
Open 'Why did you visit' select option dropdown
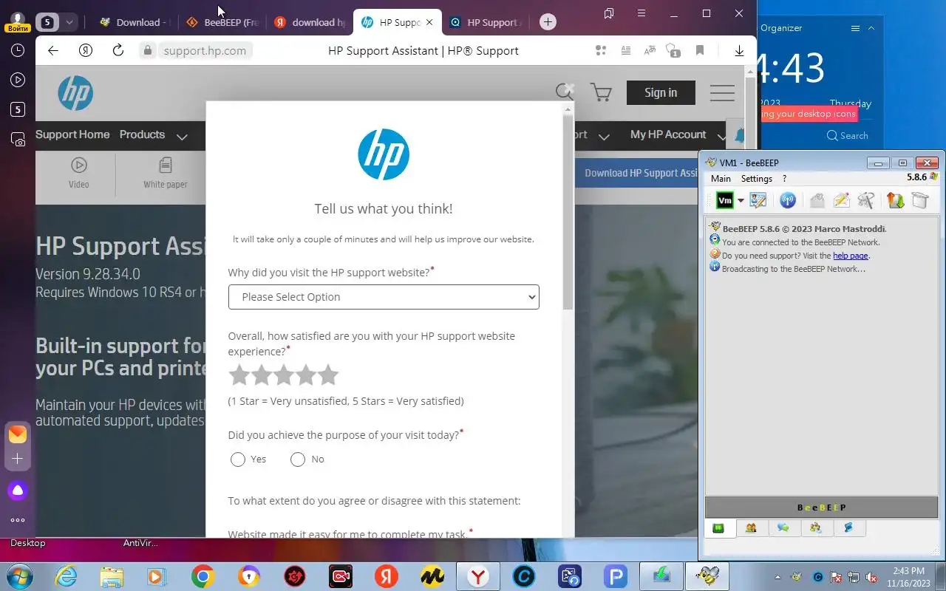(x=384, y=297)
